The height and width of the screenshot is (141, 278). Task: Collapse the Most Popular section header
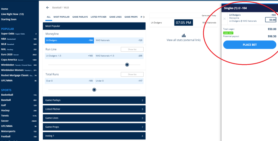[94, 26]
